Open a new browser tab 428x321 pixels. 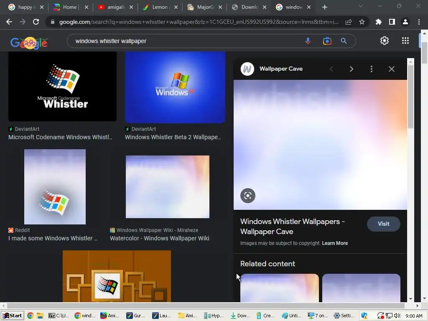coord(324,8)
